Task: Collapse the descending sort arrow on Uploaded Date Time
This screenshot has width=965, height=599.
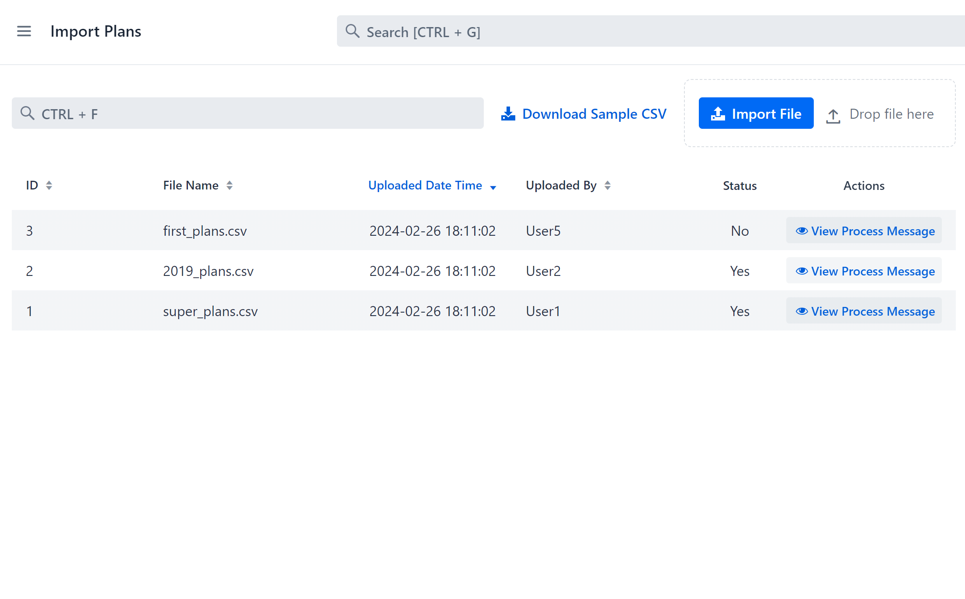Action: click(x=494, y=187)
